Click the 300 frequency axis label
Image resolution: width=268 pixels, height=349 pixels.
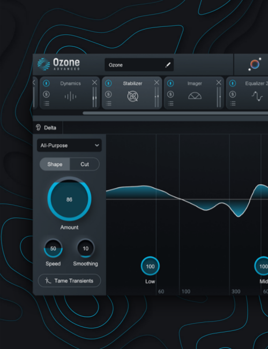236,292
